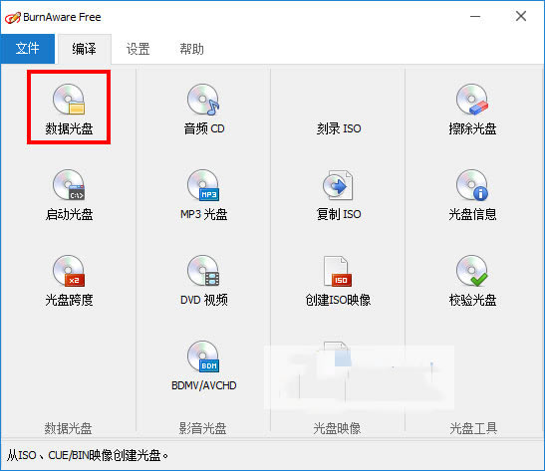545x471 pixels.
Task: View 光盘信息 disc info tool
Action: pos(472,194)
